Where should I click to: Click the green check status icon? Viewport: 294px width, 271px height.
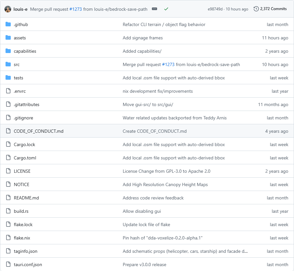pyautogui.click(x=166, y=9)
